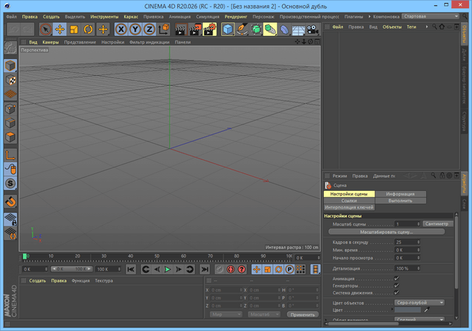Open the Рендеринг menu

[236, 15]
